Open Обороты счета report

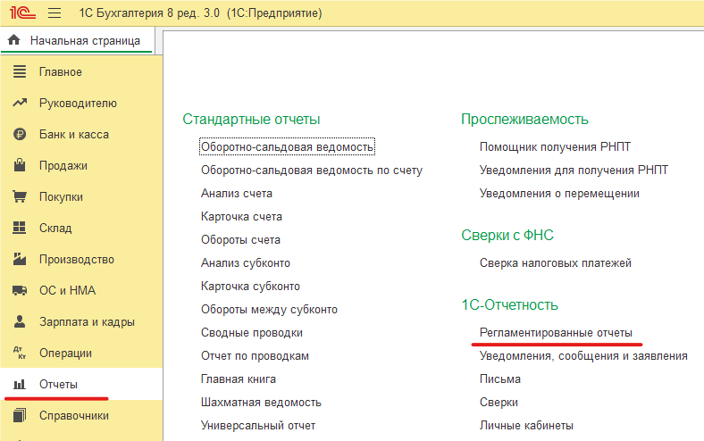(240, 239)
